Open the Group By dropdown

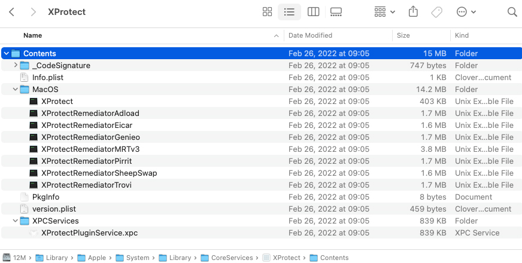pos(384,12)
